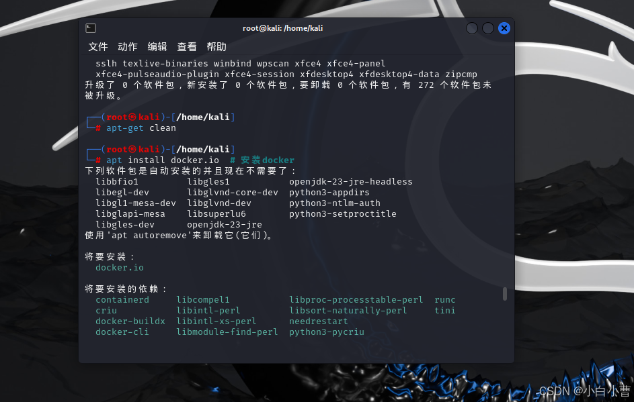The height and width of the screenshot is (402, 634).
Task: Click the heading 将要安装的依赖：
Action: pyautogui.click(x=126, y=289)
